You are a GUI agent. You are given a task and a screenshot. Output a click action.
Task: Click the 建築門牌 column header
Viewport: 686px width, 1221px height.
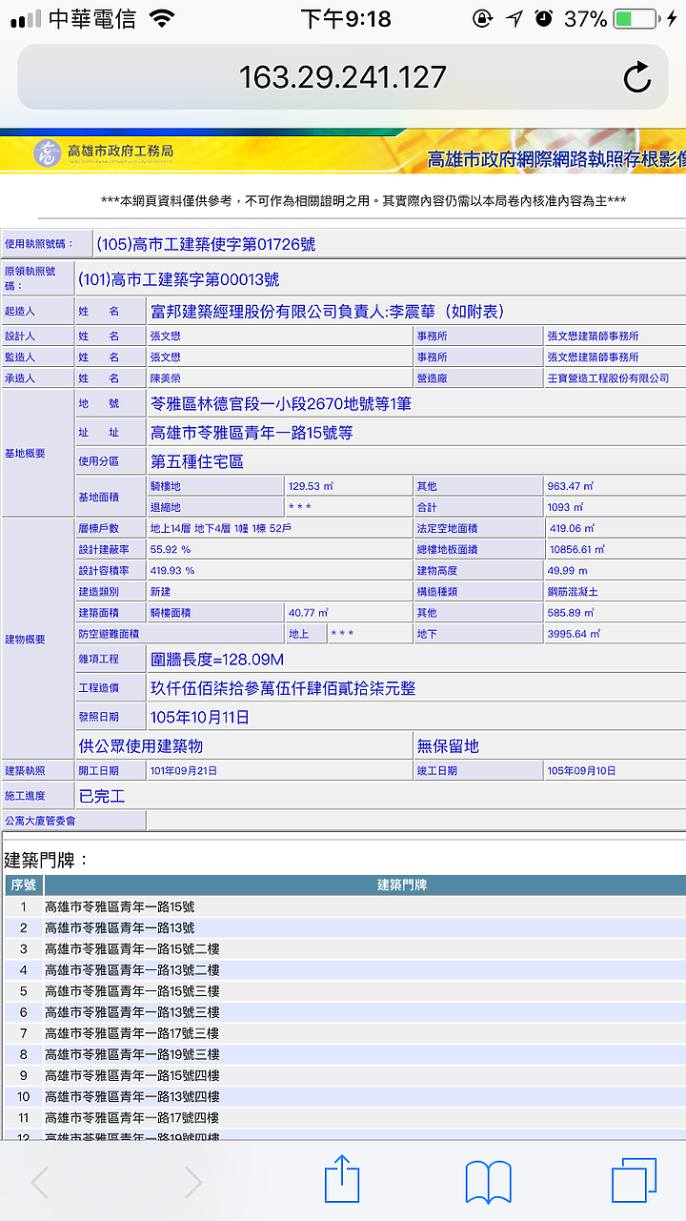pos(401,885)
